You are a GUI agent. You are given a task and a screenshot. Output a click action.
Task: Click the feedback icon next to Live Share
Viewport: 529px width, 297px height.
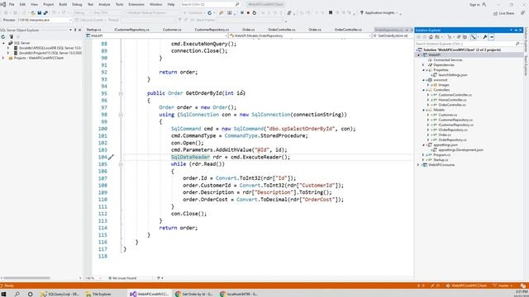[522, 13]
